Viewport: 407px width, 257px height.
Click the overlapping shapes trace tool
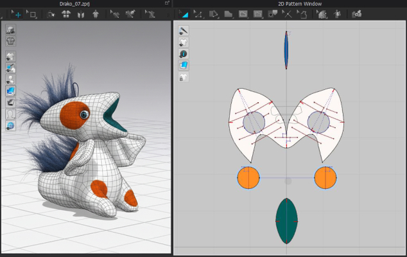click(x=273, y=14)
